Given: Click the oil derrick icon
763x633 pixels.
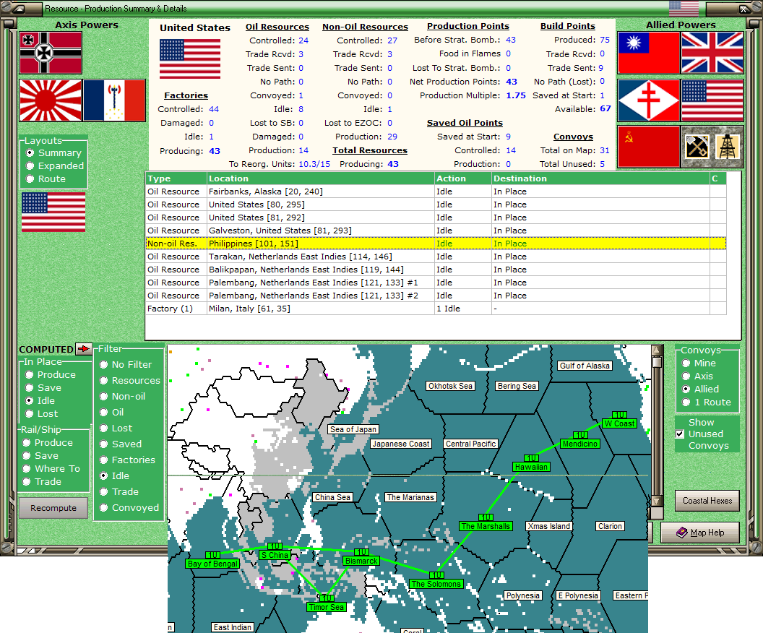Looking at the screenshot, I should 728,147.
